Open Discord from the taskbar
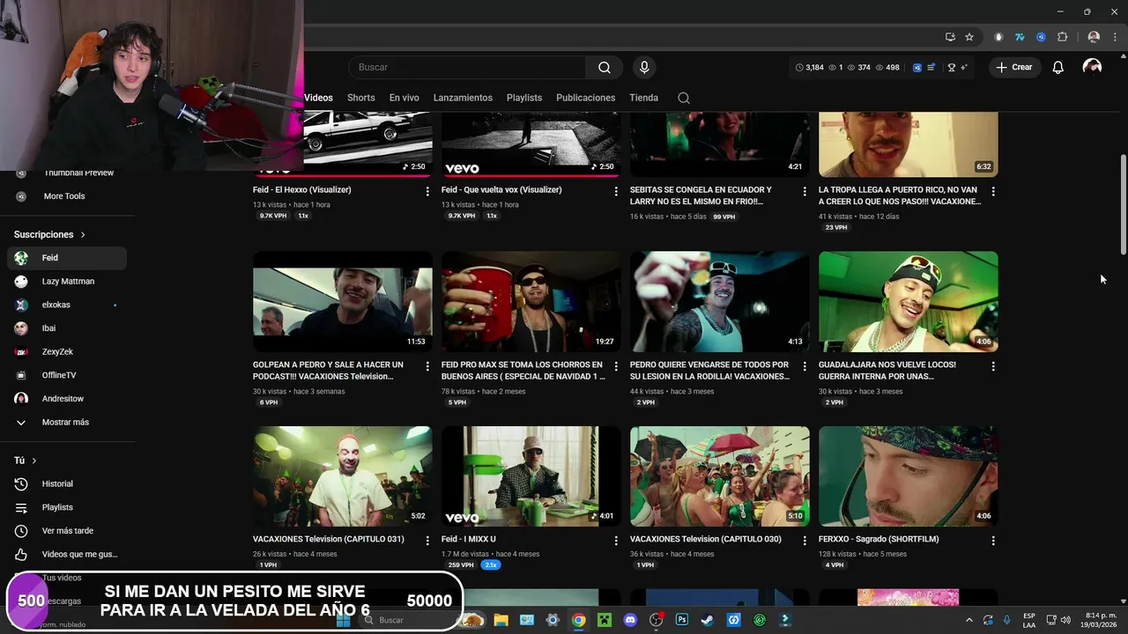1128x634 pixels. 630,620
